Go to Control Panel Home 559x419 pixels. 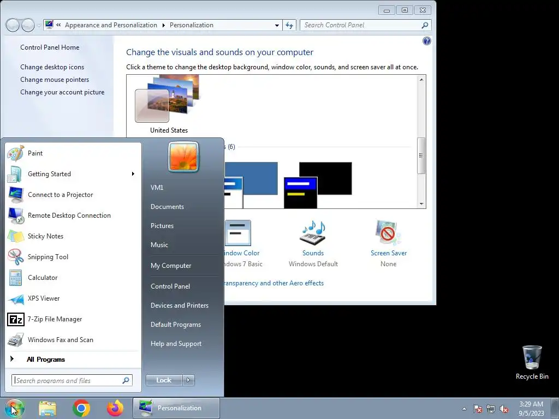[50, 47]
